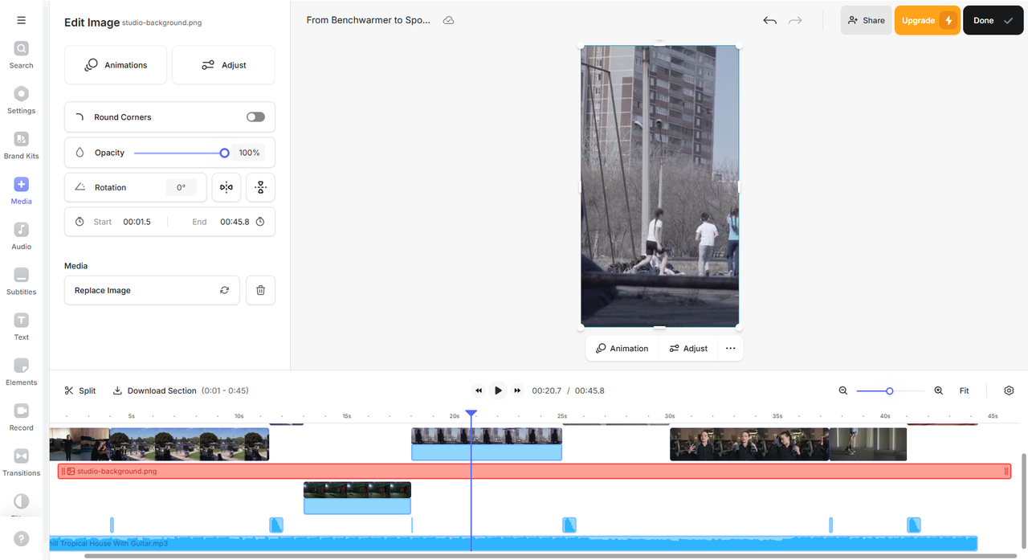Image resolution: width=1028 pixels, height=560 pixels.
Task: Click the blue playhead marker
Action: (471, 414)
